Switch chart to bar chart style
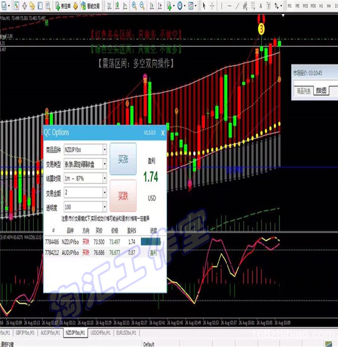This screenshot has width=338, height=347. pyautogui.click(x=109, y=6)
